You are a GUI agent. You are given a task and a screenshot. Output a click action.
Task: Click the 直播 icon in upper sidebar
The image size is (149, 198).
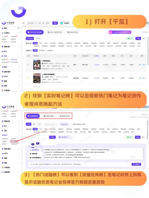(2, 81)
